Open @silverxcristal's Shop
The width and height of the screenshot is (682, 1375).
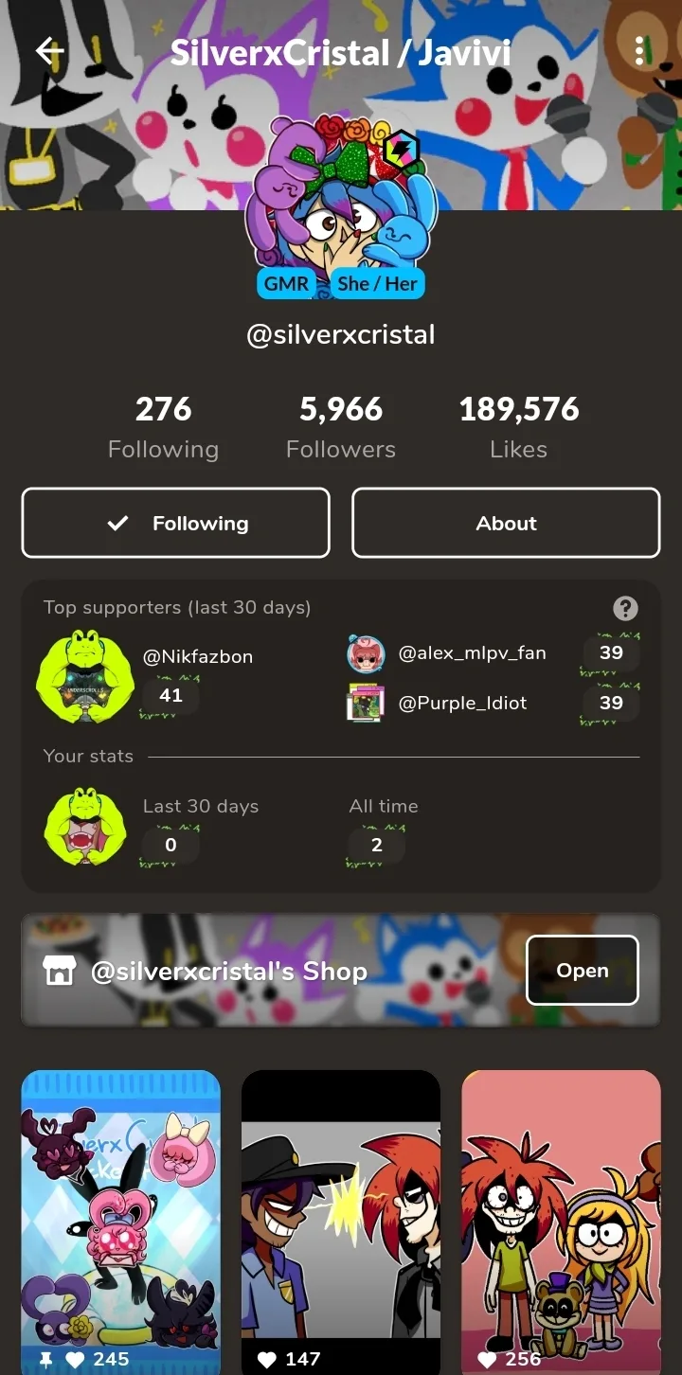pos(583,970)
